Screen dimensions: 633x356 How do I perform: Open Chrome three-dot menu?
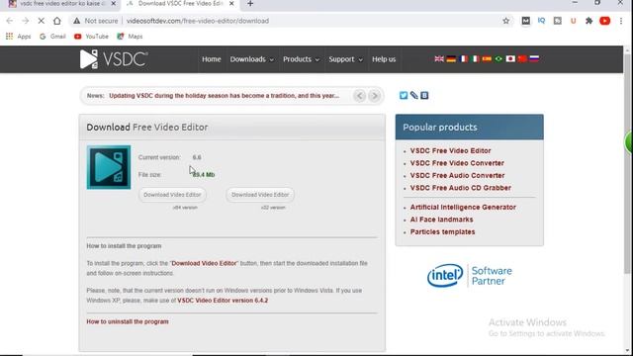[621, 21]
